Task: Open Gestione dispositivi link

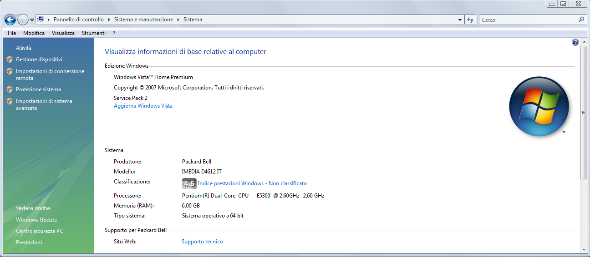Action: [x=39, y=59]
